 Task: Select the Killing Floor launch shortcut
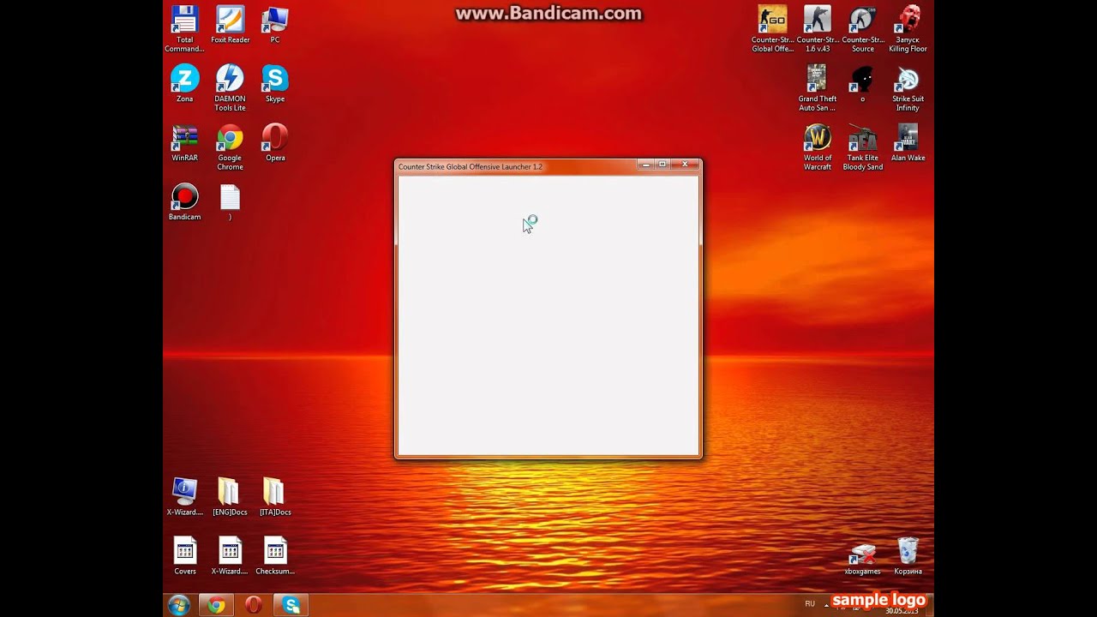point(908,28)
